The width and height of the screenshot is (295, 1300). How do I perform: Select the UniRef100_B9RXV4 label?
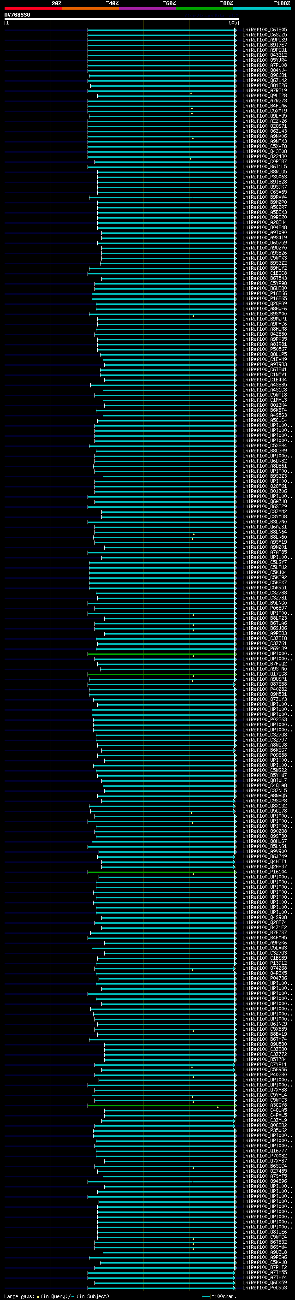click(x=264, y=197)
